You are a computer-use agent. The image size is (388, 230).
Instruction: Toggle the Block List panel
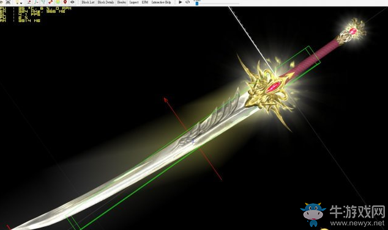88,2
